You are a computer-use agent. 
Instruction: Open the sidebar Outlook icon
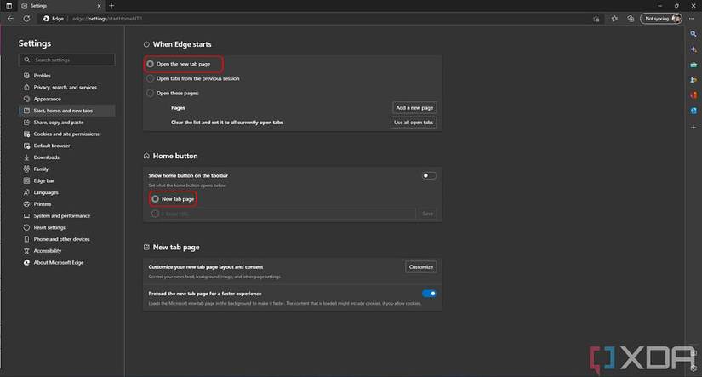pos(693,111)
